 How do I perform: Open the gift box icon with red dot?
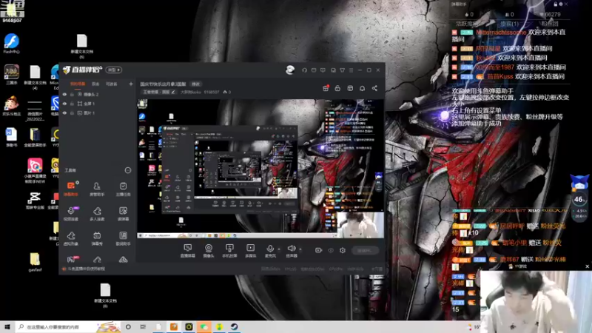pos(326,88)
